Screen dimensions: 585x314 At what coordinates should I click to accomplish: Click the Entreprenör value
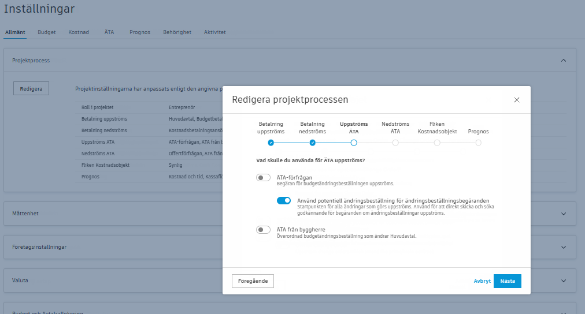[x=182, y=107]
